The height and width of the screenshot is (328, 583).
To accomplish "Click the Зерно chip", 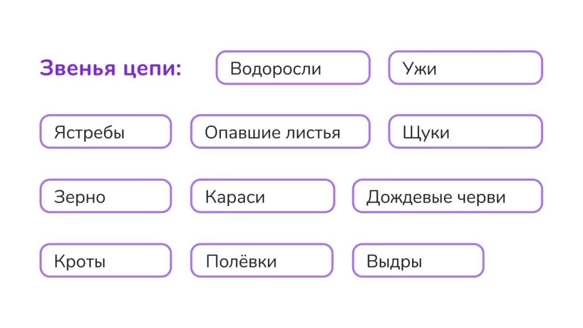I will coord(105,196).
